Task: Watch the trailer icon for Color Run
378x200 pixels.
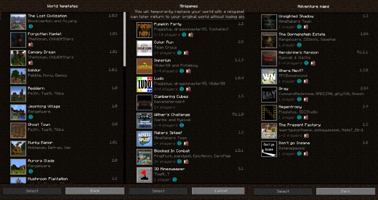Action: point(186,53)
